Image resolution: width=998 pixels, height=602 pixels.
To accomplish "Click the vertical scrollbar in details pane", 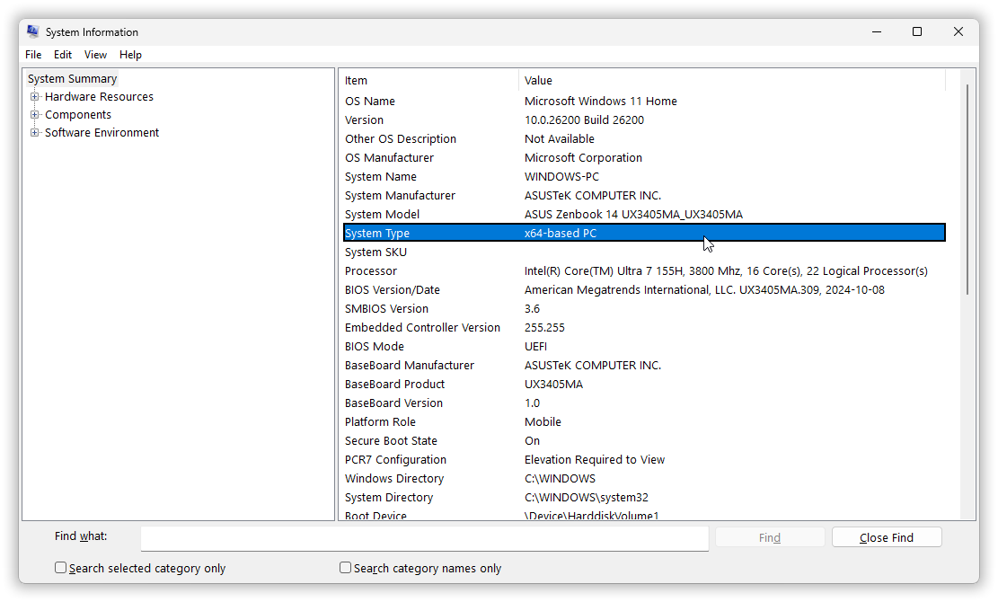I will tap(967, 189).
